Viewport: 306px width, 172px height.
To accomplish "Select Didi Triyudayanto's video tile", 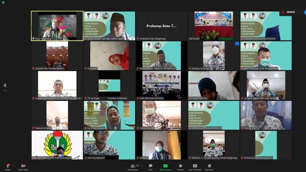I will point(109,145).
